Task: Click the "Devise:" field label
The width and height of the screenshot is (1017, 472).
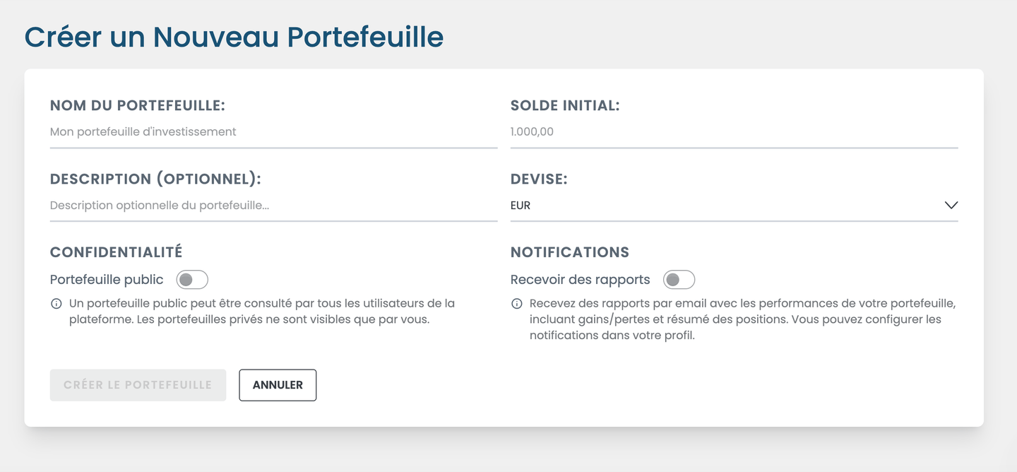Action: tap(539, 179)
